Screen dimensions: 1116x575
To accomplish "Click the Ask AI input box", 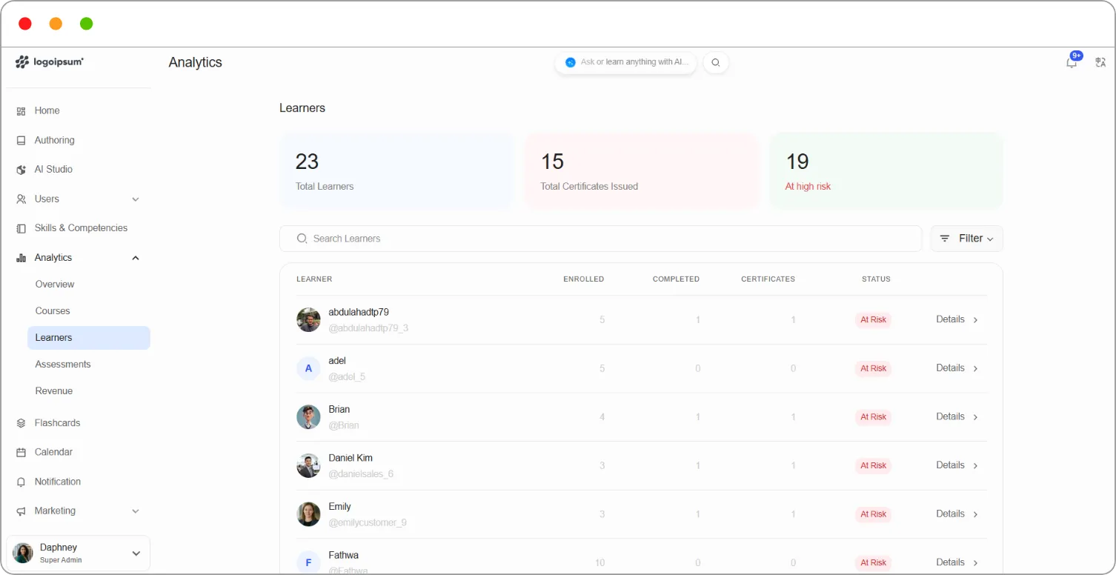I will point(625,62).
